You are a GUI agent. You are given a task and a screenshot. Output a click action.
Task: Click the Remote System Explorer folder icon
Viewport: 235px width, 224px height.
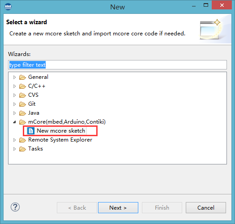point(22,140)
